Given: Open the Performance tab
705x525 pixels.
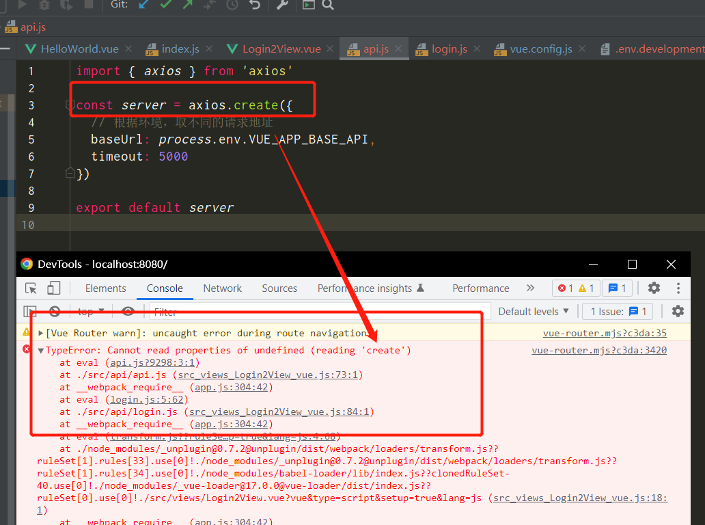Looking at the screenshot, I should (481, 288).
